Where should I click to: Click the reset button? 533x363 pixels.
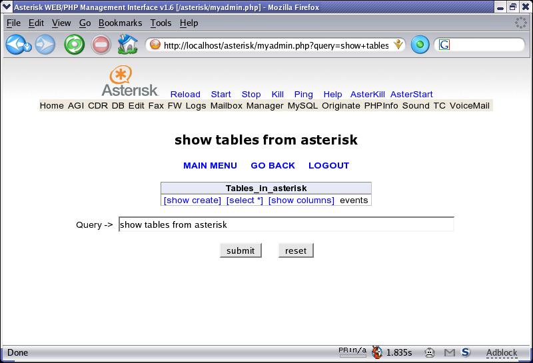[296, 250]
